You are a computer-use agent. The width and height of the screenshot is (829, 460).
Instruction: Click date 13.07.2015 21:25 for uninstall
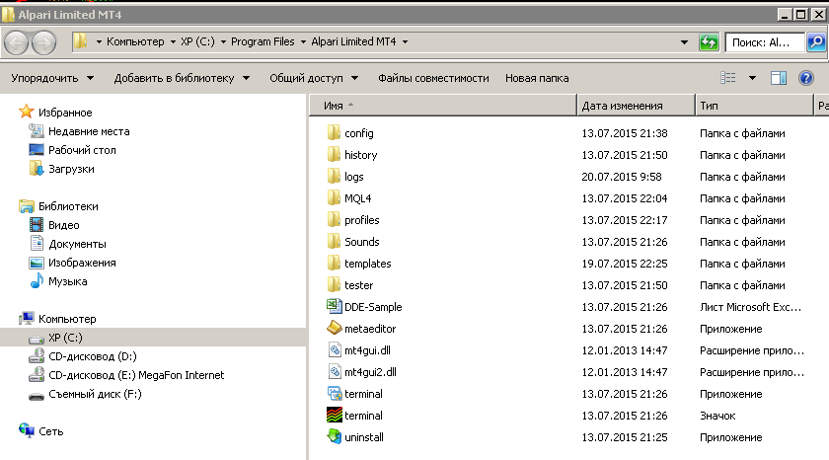coord(625,437)
